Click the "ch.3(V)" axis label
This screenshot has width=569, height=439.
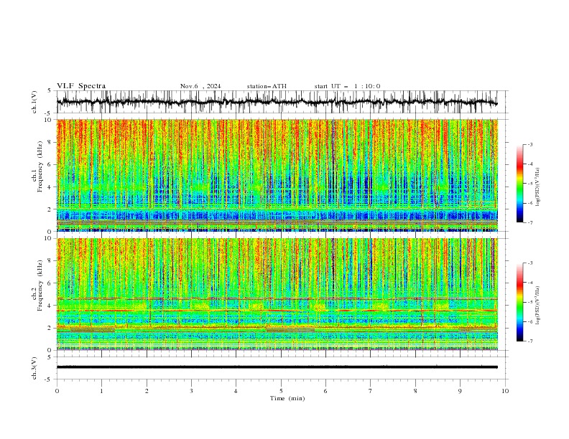click(x=34, y=368)
